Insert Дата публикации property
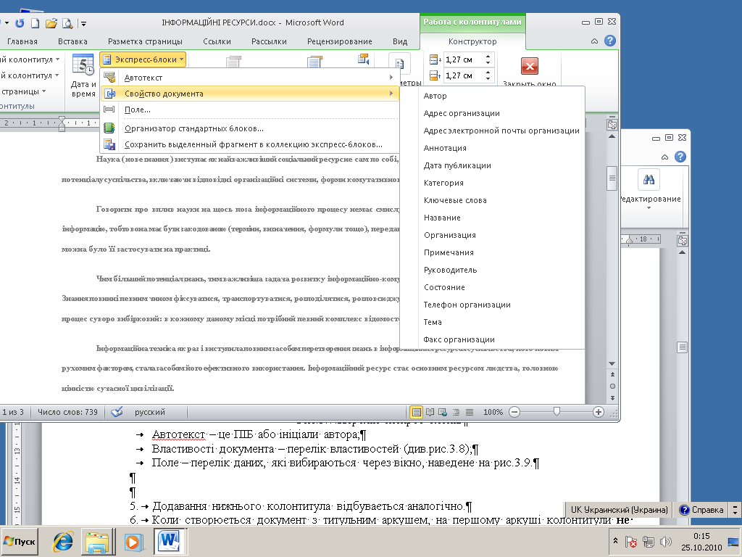This screenshot has width=742, height=557. click(x=492, y=165)
